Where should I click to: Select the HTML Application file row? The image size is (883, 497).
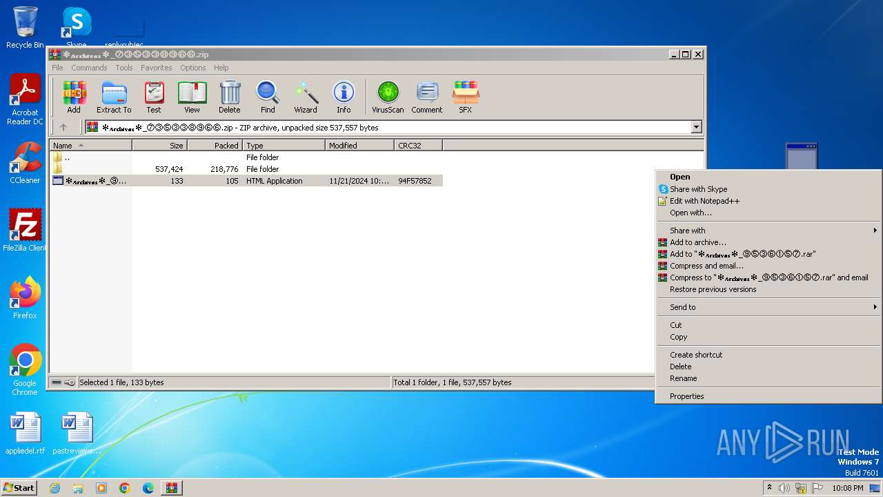(x=246, y=181)
